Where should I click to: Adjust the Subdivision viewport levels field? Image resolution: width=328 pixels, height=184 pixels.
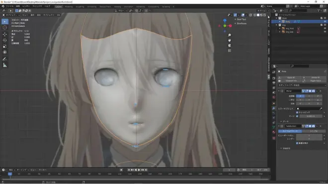tap(309, 135)
